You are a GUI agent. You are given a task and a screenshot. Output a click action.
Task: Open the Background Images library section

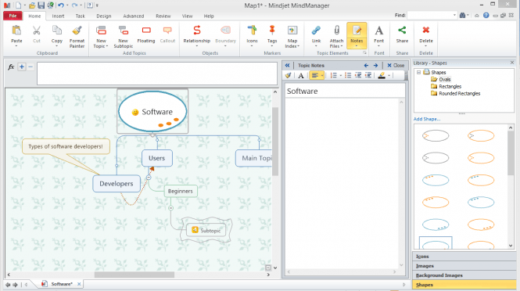tap(464, 275)
